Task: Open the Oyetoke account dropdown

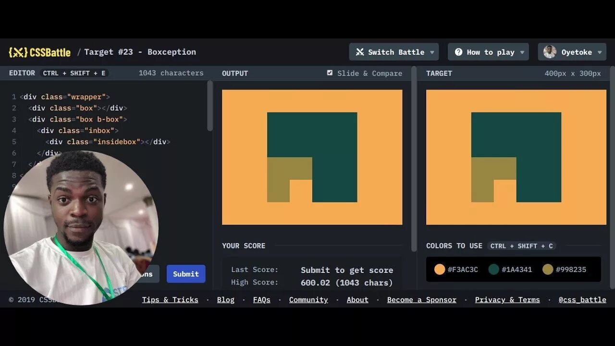Action: click(x=599, y=52)
